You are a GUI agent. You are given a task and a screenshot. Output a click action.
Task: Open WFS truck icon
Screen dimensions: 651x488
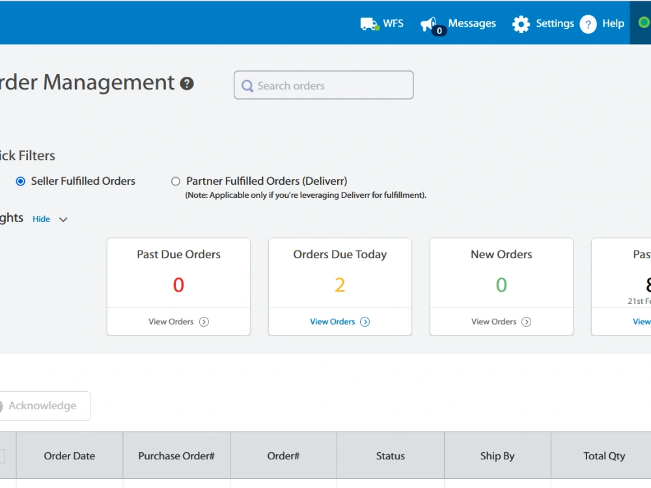[x=370, y=23]
